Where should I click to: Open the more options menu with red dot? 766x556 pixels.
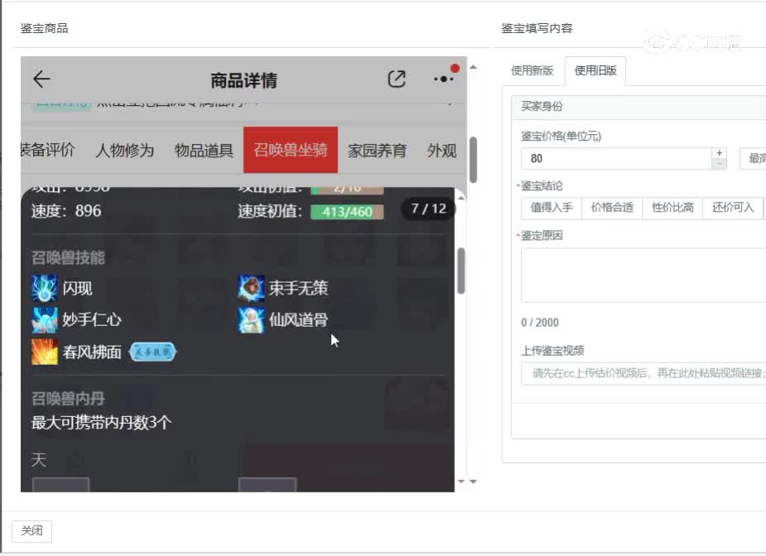(443, 79)
